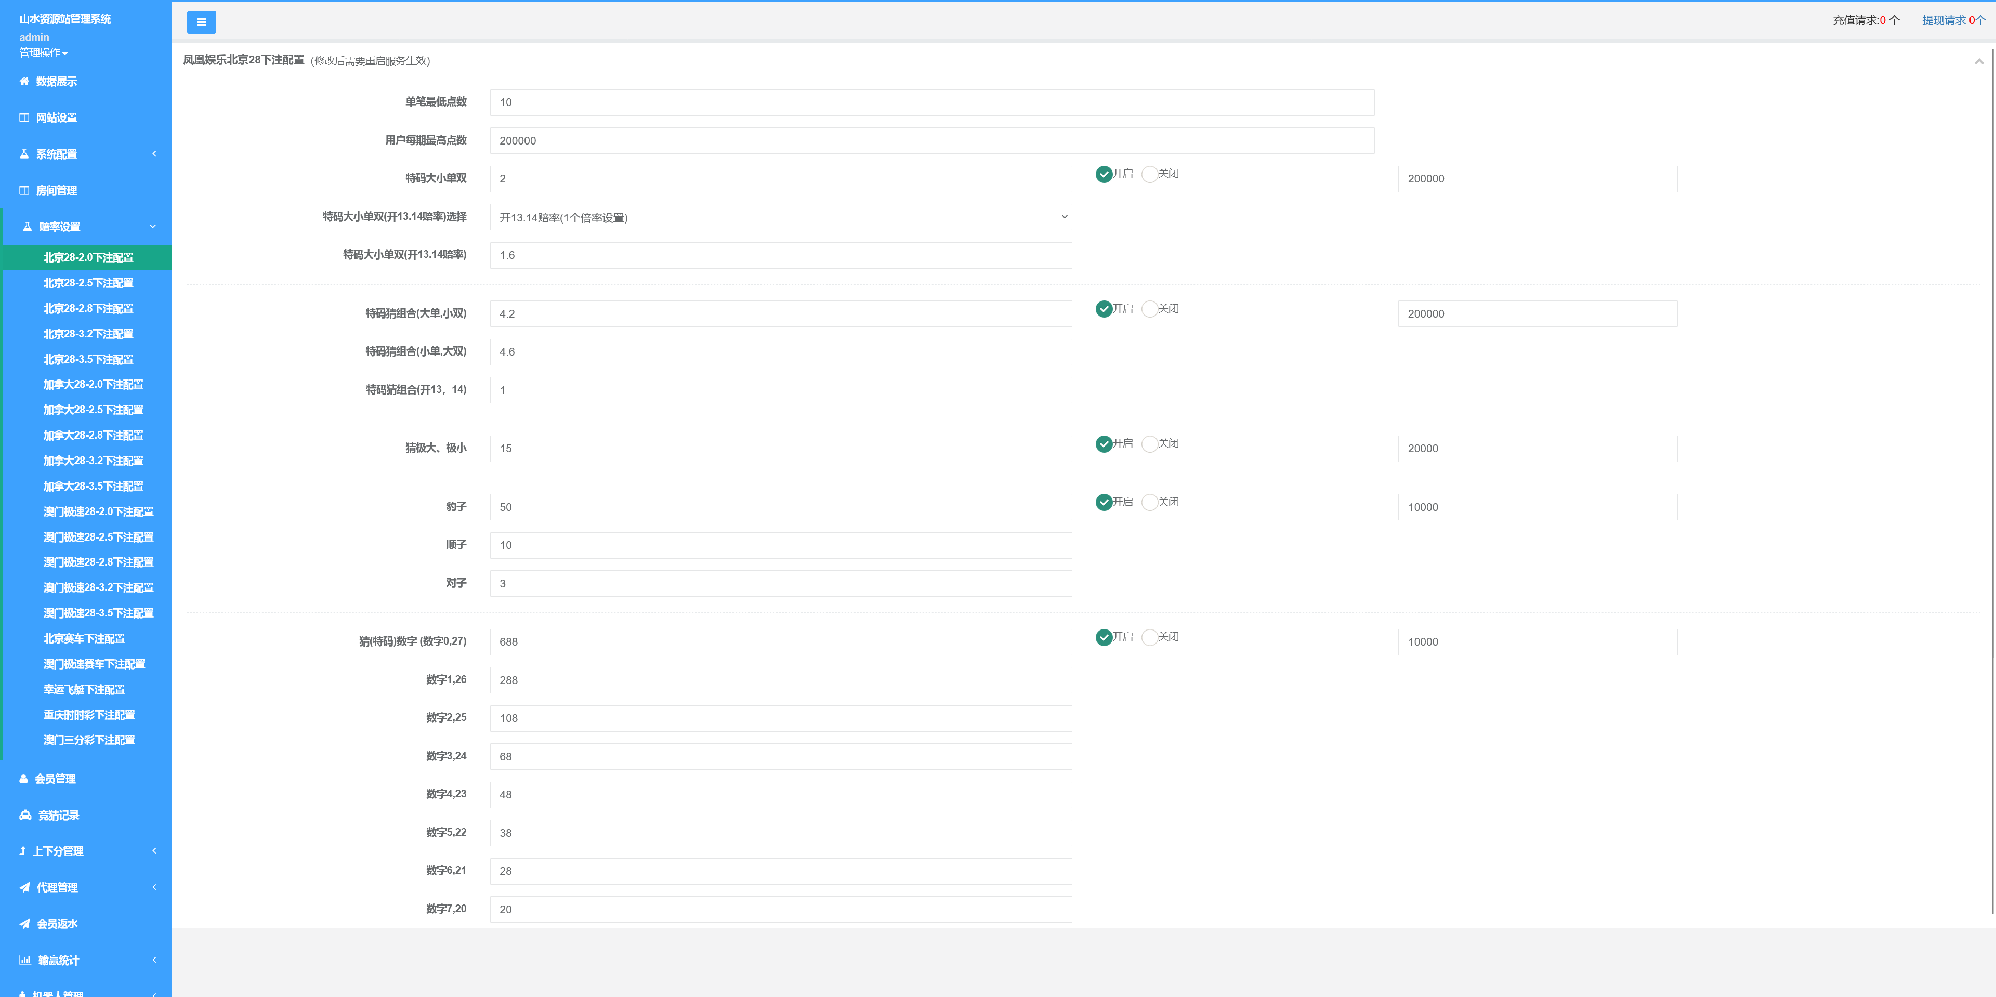Click the 单笔最低点数 input field
1996x997 pixels.
coord(931,102)
